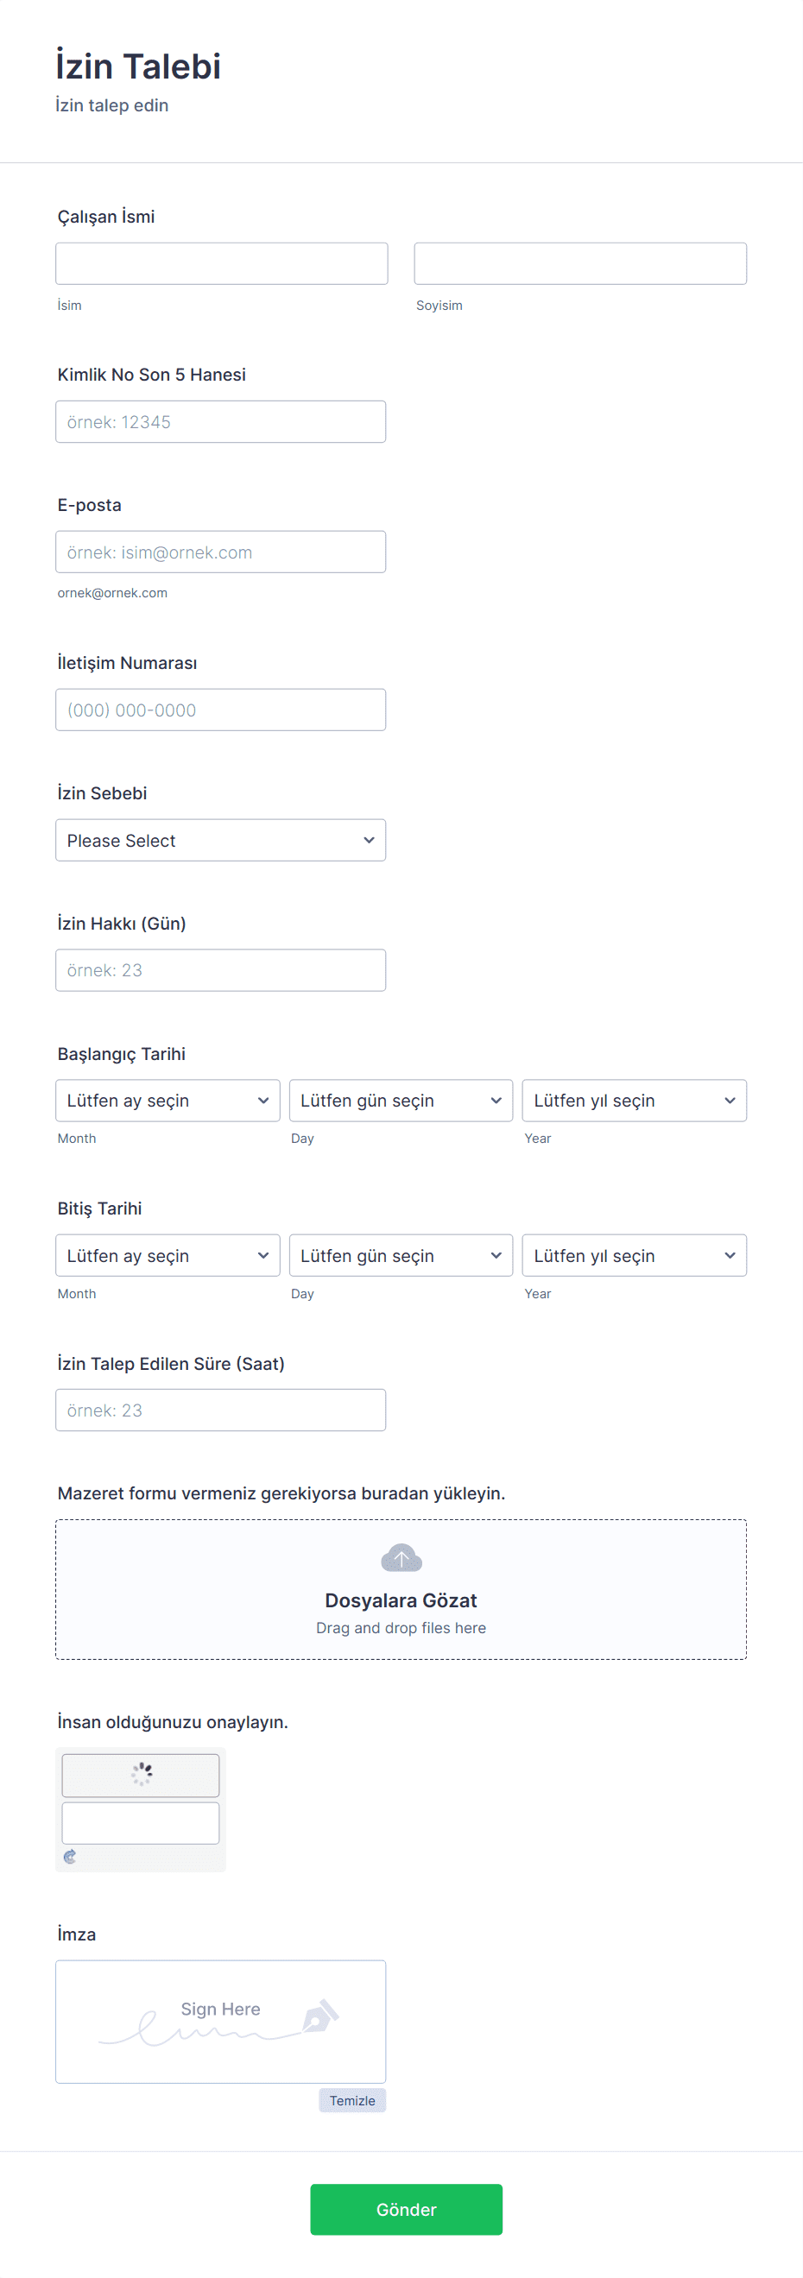Click the İletişim Numarası phone field

tap(220, 710)
